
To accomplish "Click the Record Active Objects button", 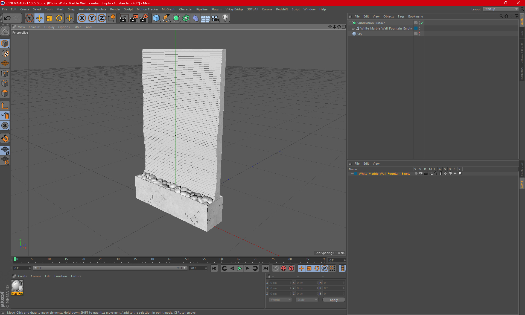I will click(x=276, y=268).
